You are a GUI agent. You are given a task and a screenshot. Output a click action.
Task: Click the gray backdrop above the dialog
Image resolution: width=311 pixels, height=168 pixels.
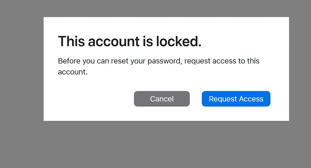click(166, 8)
